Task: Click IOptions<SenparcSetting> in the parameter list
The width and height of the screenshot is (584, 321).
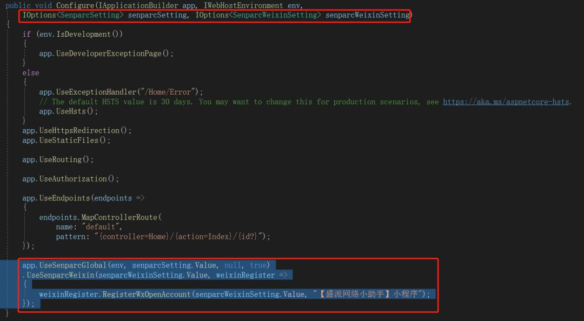Action: [73, 15]
